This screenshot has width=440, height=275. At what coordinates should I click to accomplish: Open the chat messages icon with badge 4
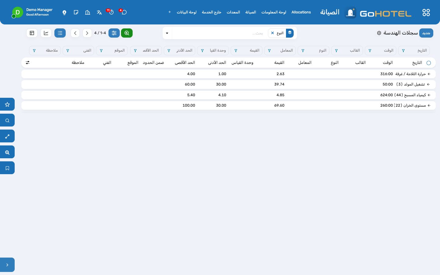point(124,12)
